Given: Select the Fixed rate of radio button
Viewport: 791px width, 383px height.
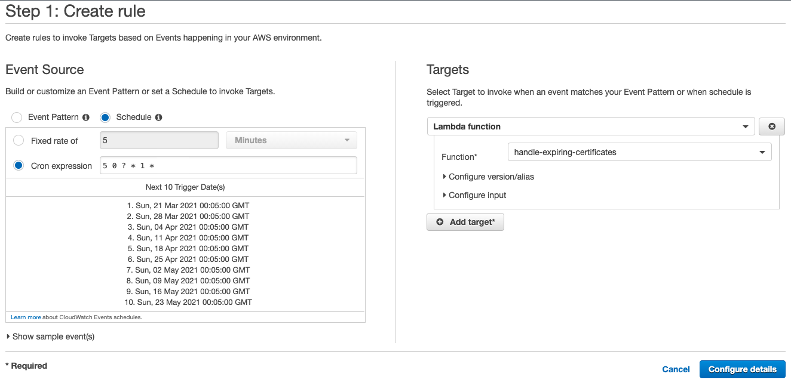Looking at the screenshot, I should pyautogui.click(x=18, y=140).
